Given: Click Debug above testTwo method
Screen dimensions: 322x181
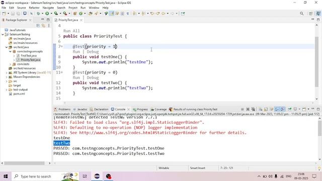Looking at the screenshot, I should (93, 77).
